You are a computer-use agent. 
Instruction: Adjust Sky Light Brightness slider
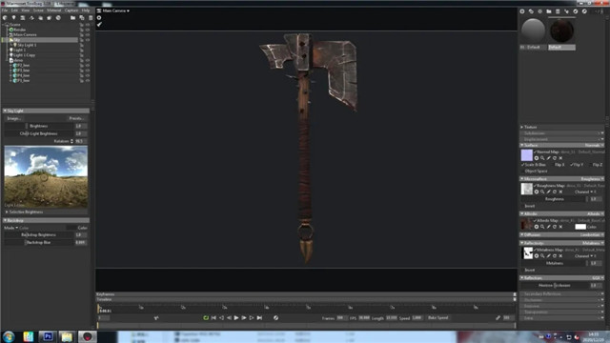(39, 126)
